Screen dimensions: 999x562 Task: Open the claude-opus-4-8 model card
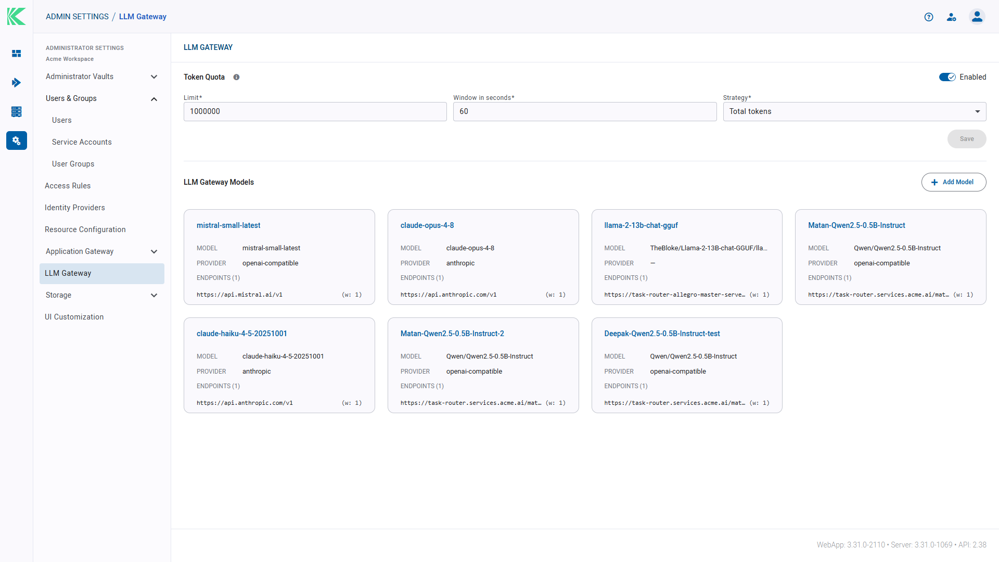coord(483,257)
